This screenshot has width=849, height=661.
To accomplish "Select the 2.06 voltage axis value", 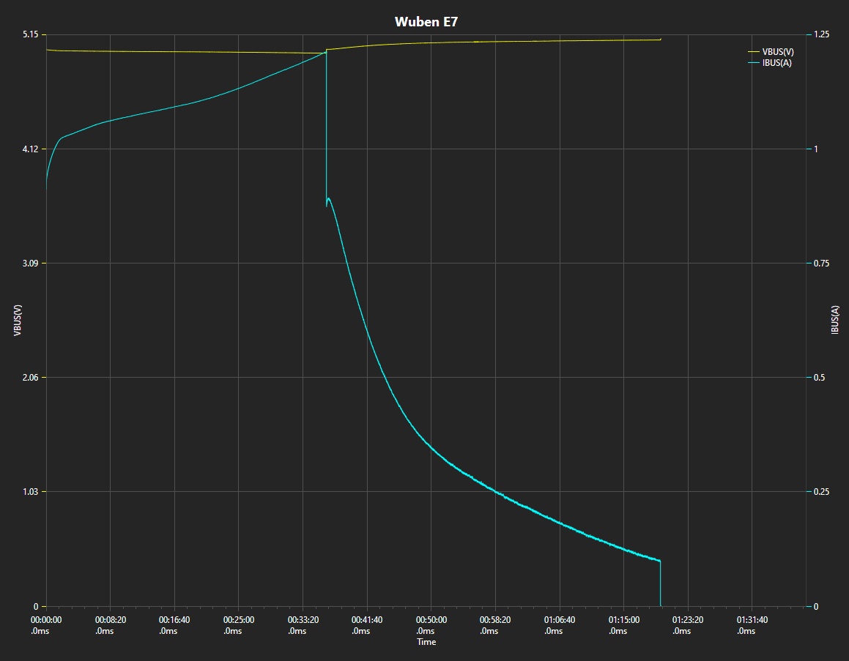I will (x=30, y=377).
